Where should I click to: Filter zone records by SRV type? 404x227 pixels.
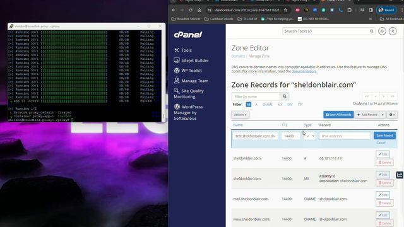290,105
